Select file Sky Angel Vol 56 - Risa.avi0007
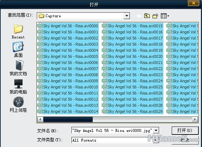The width and height of the screenshot is (202, 147). (x=68, y=69)
